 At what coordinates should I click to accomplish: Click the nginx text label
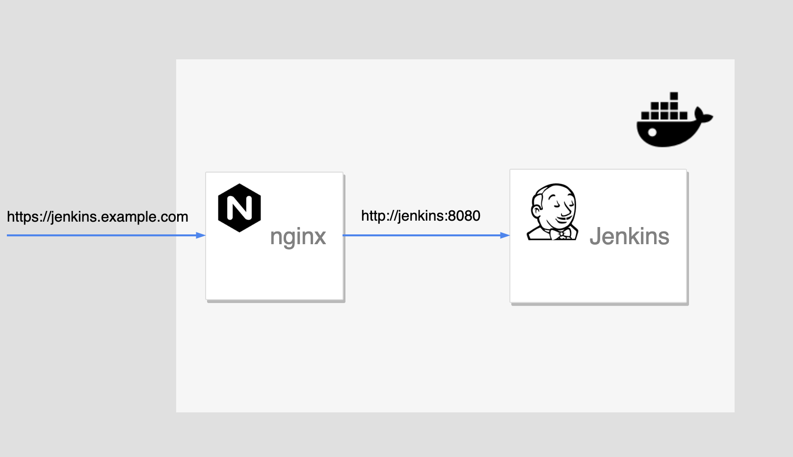[298, 237]
